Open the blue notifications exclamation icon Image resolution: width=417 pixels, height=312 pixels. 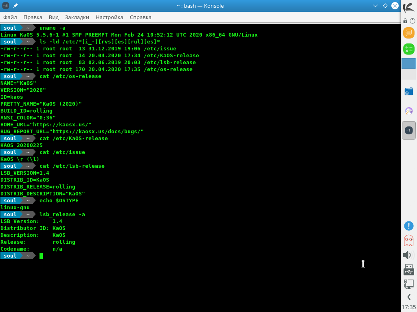pyautogui.click(x=409, y=226)
